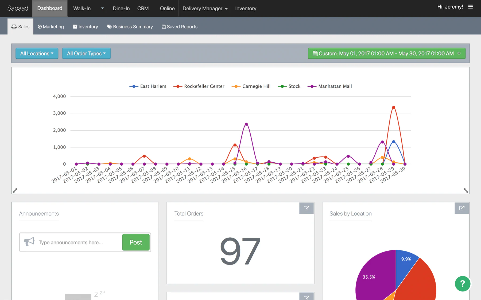Click the Hi, Jeremy! user greeting
This screenshot has height=300, width=481.
point(450,7)
